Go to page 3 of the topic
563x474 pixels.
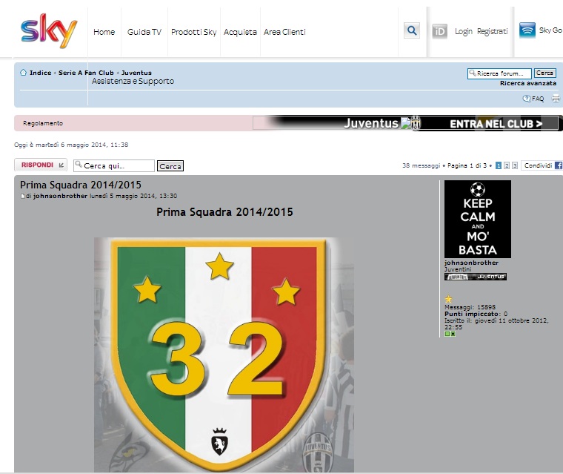(515, 165)
